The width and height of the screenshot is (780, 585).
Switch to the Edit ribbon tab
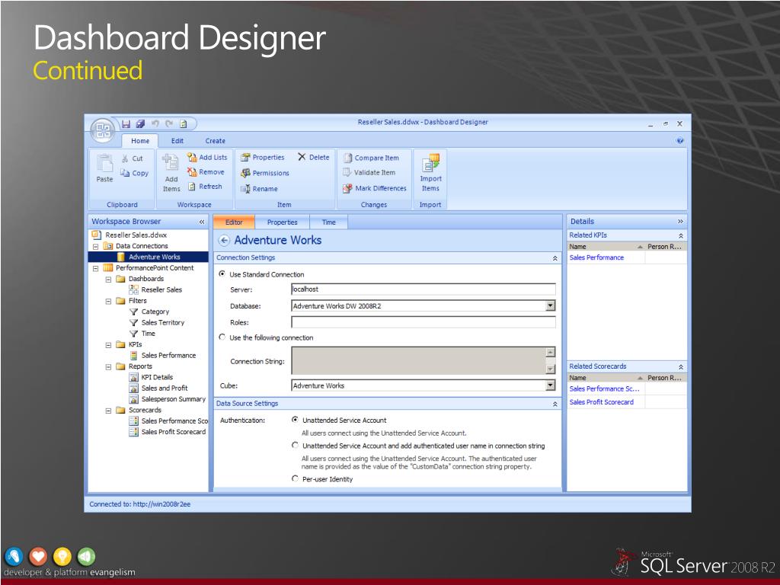177,141
